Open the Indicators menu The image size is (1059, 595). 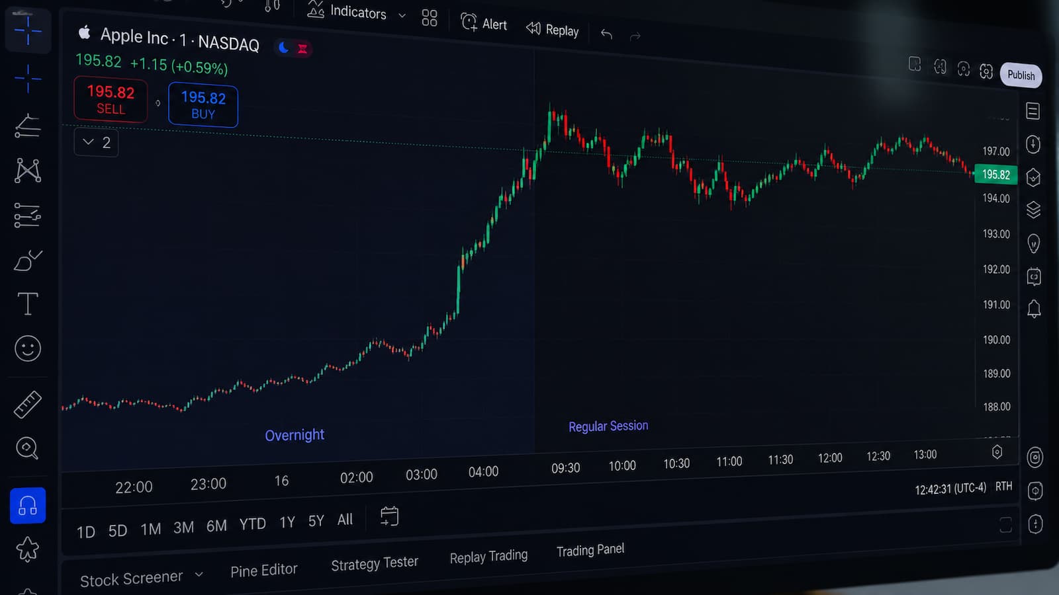point(347,11)
